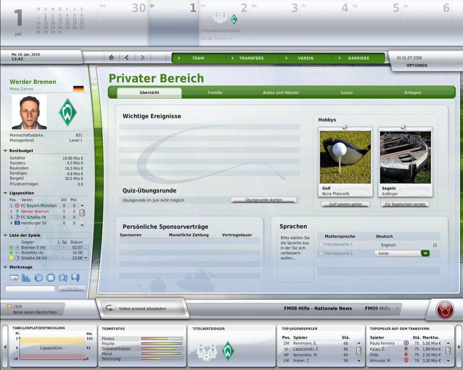
Task: Tick the Fremdsprache 2 checkbox
Action: coord(321,253)
